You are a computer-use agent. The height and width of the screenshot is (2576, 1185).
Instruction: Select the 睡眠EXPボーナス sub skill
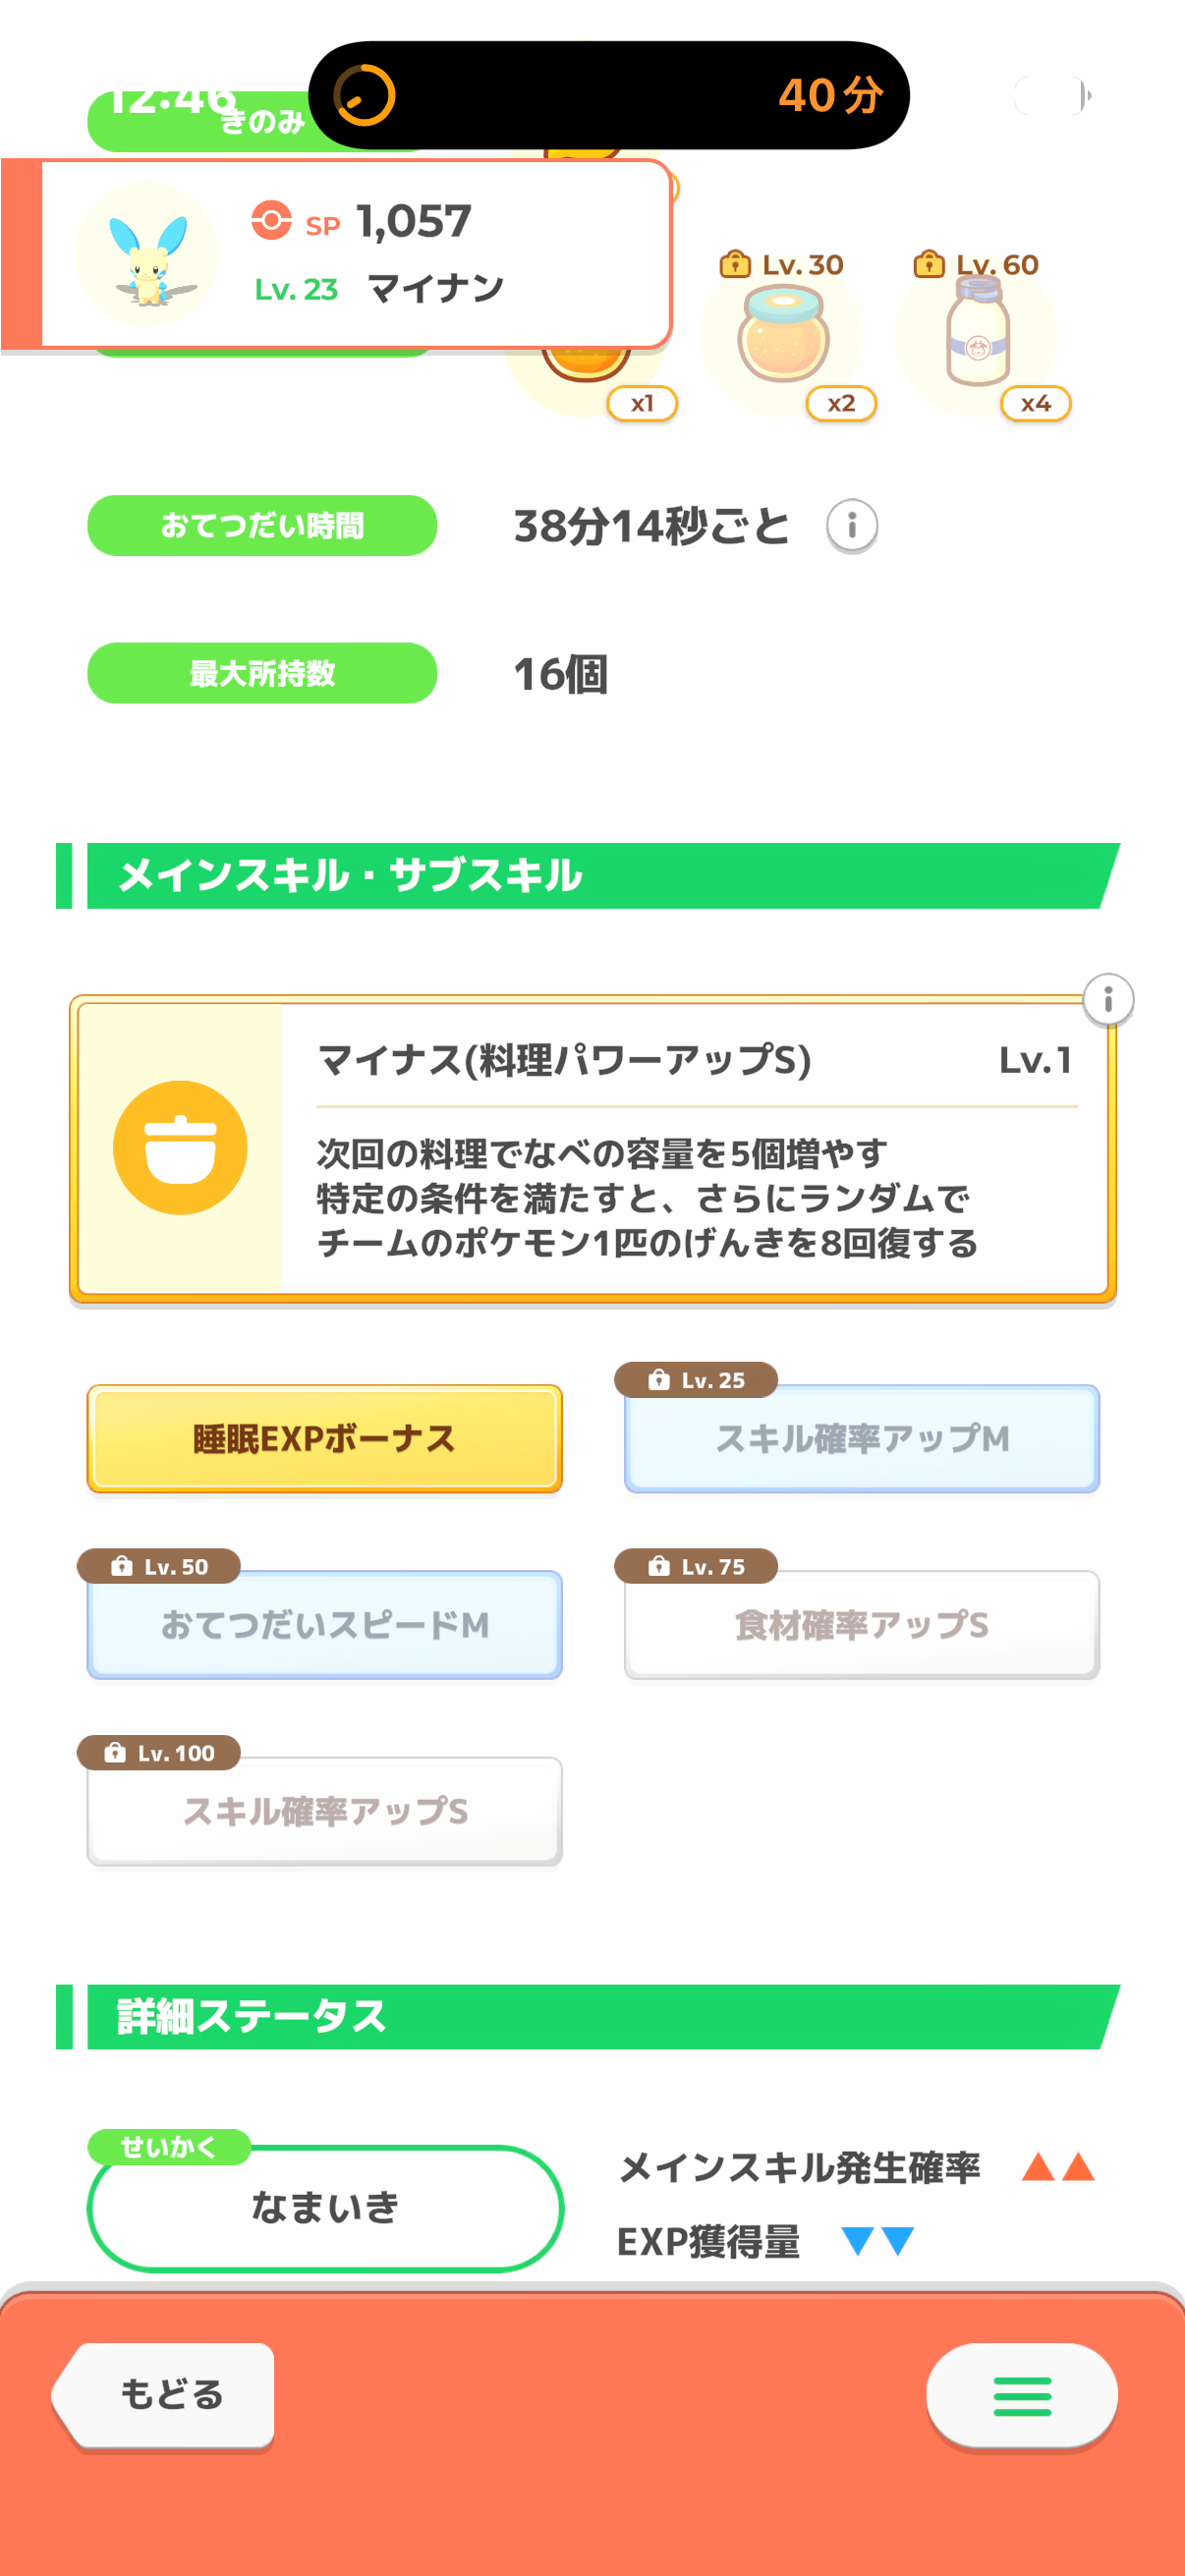pos(324,1438)
